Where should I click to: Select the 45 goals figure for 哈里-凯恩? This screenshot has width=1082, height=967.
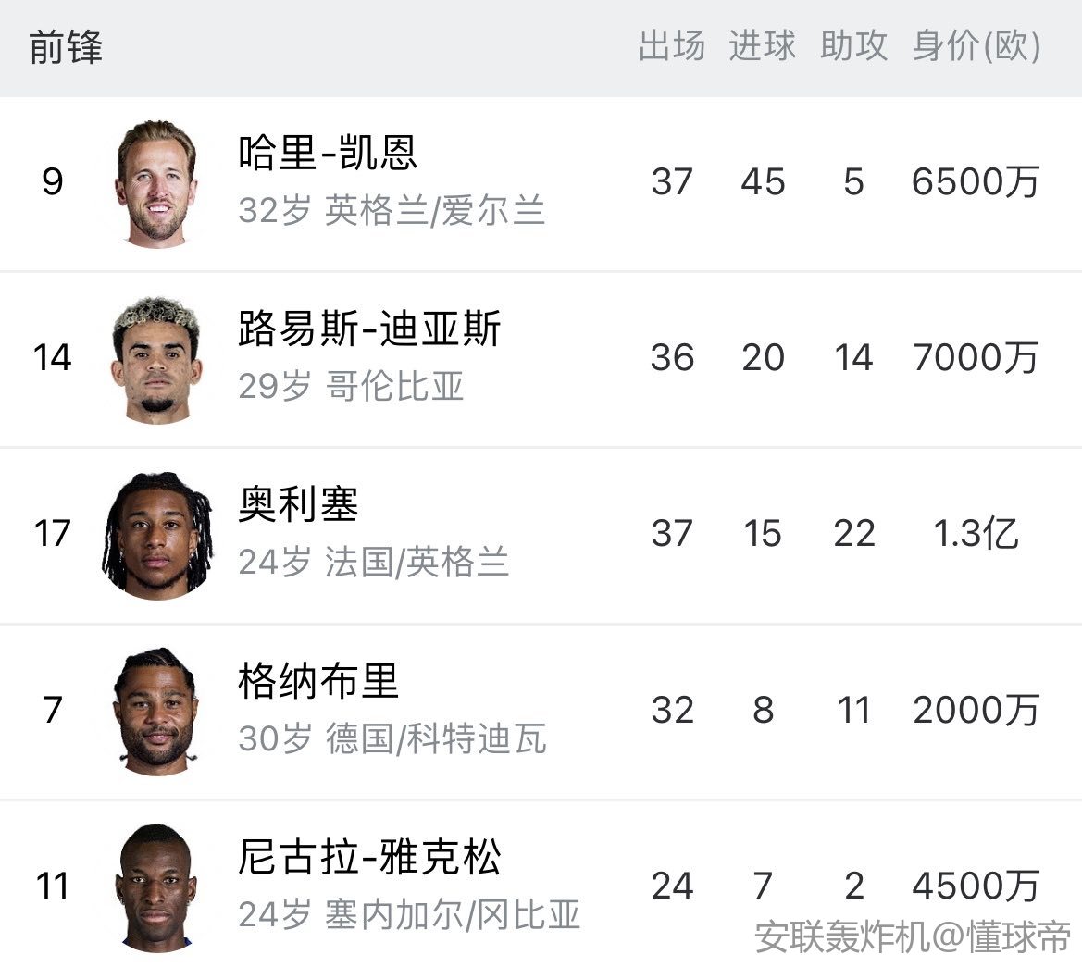coord(763,182)
